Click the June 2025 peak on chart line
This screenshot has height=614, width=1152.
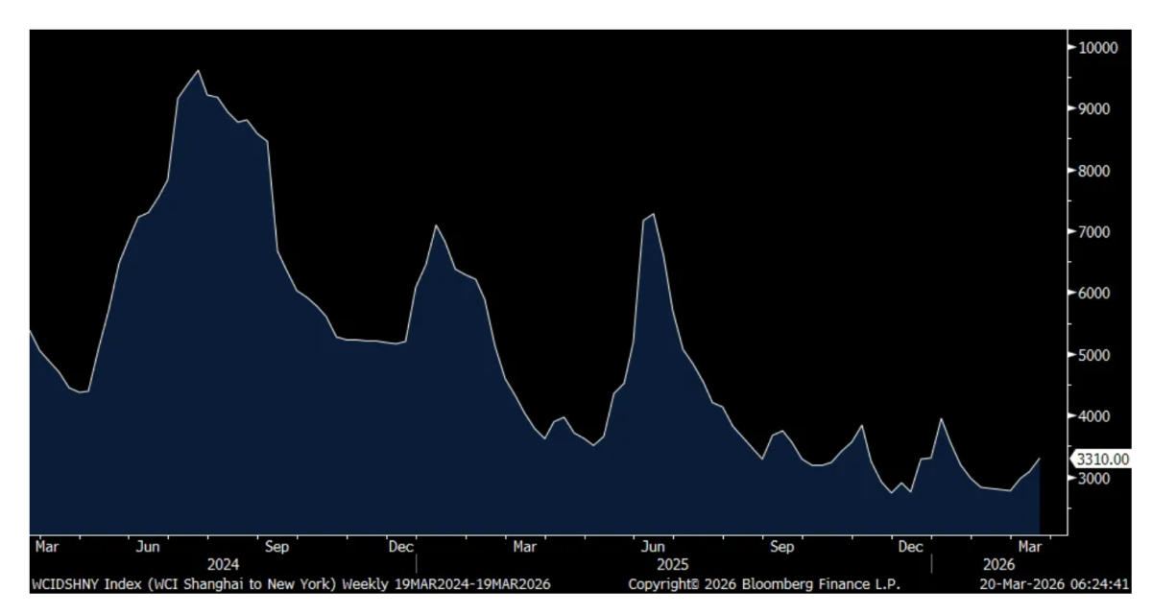pyautogui.click(x=653, y=214)
